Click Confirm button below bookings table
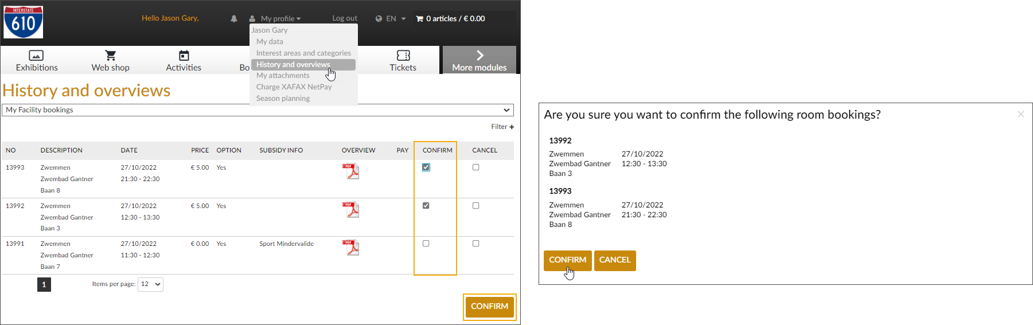Image resolution: width=1033 pixels, height=325 pixels. [x=490, y=307]
